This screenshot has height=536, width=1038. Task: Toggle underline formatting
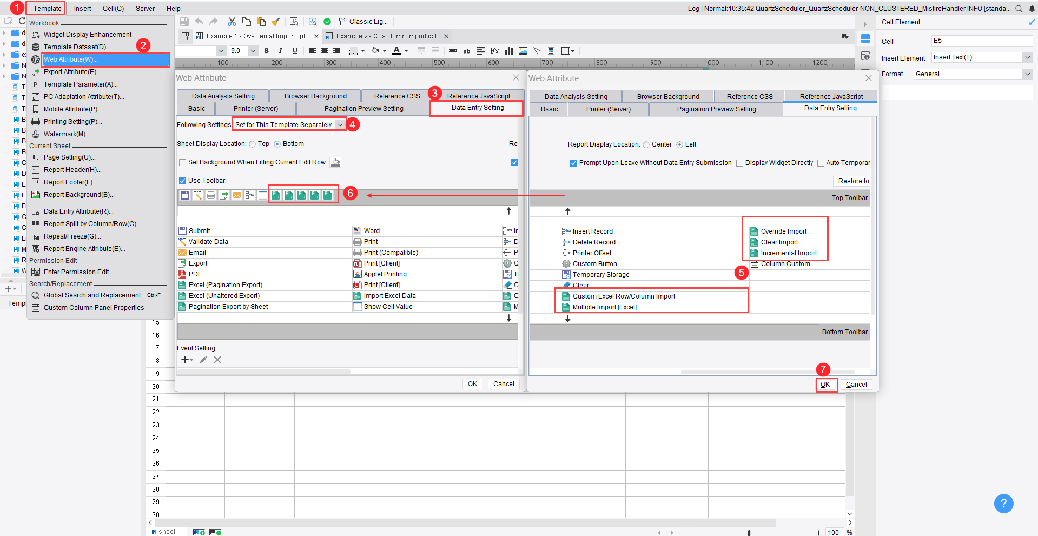coord(295,51)
